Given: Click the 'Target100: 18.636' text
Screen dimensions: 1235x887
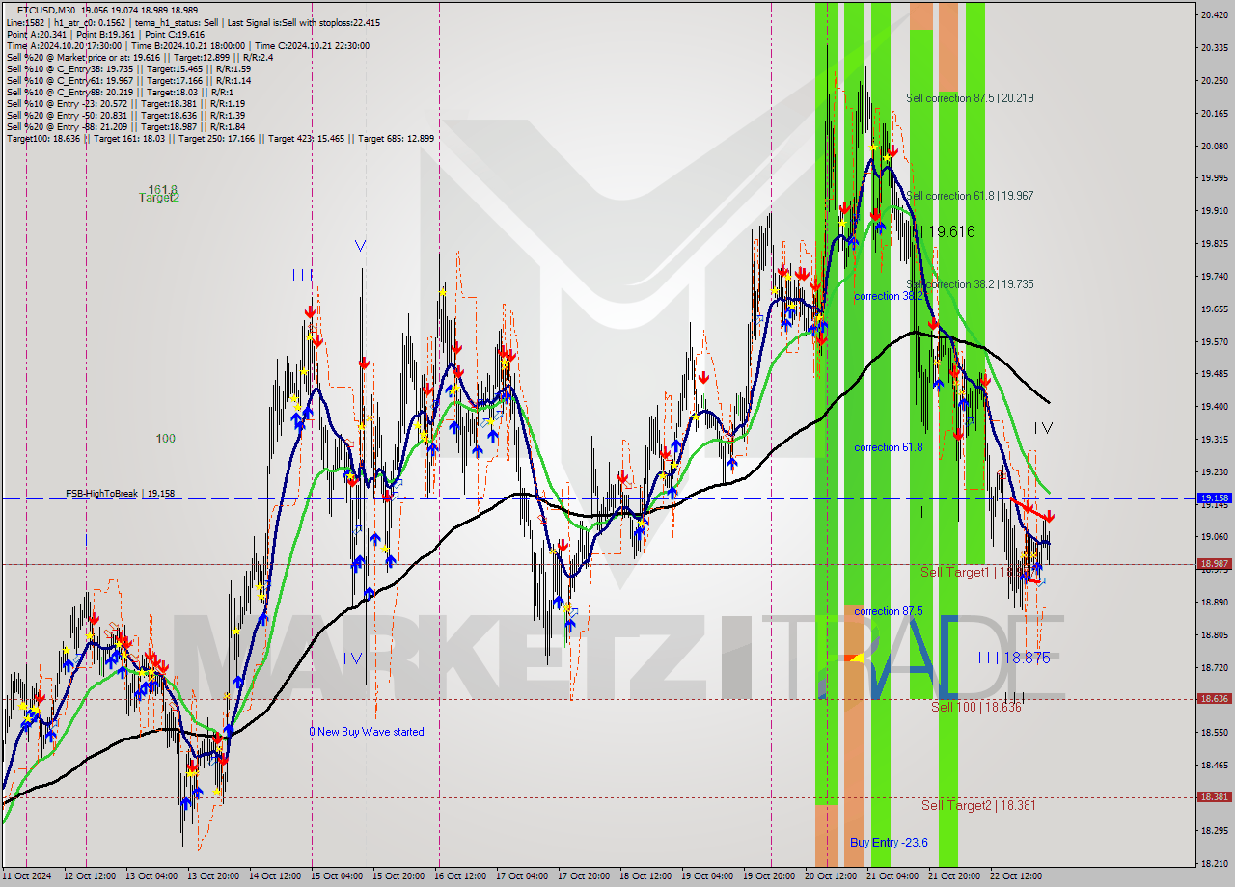Looking at the screenshot, I should pos(43,139).
